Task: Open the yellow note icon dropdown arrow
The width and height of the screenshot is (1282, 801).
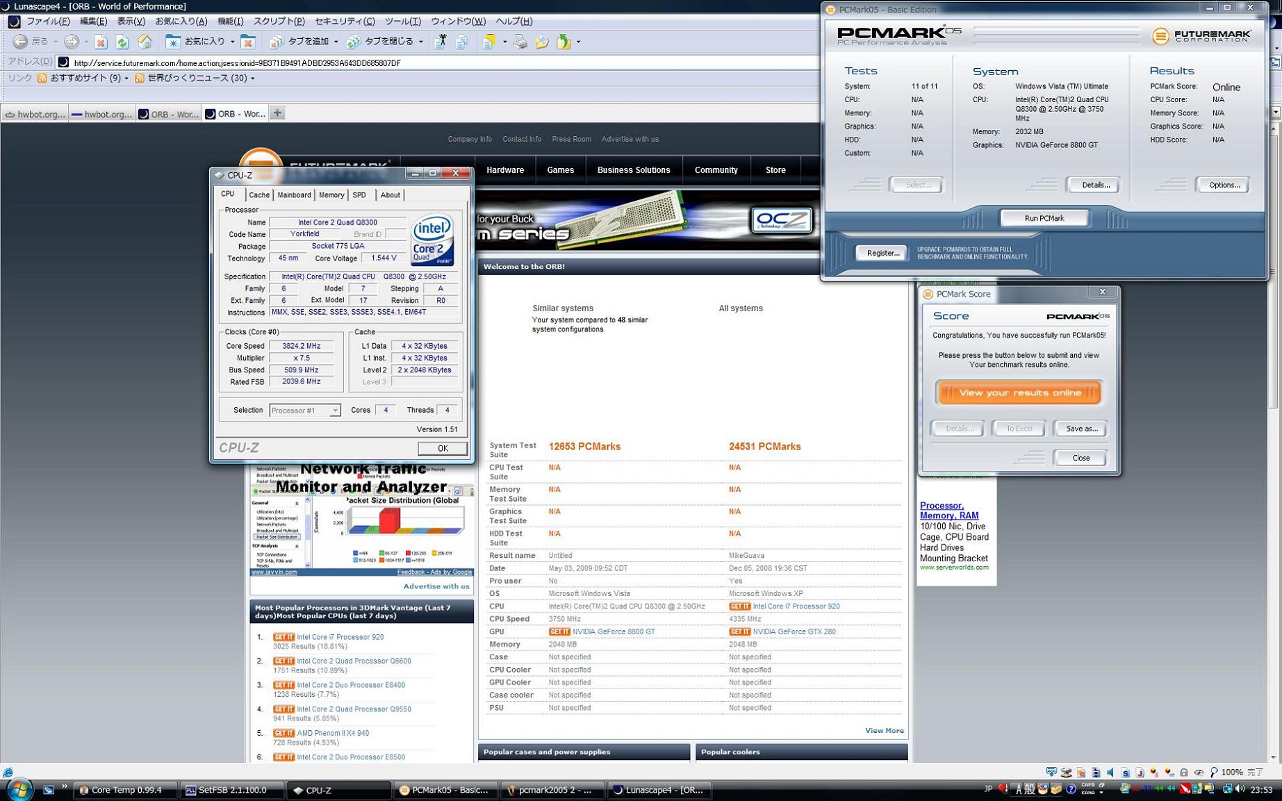Action: (x=504, y=42)
